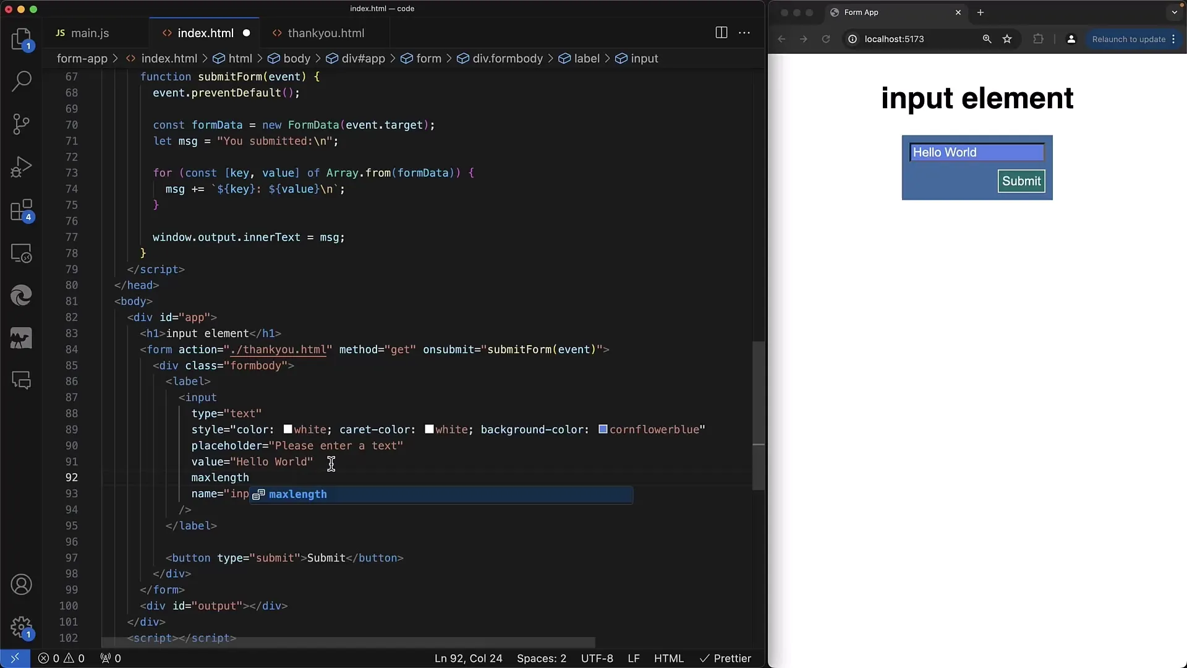
Task: Select the main.js tab
Action: [x=90, y=33]
